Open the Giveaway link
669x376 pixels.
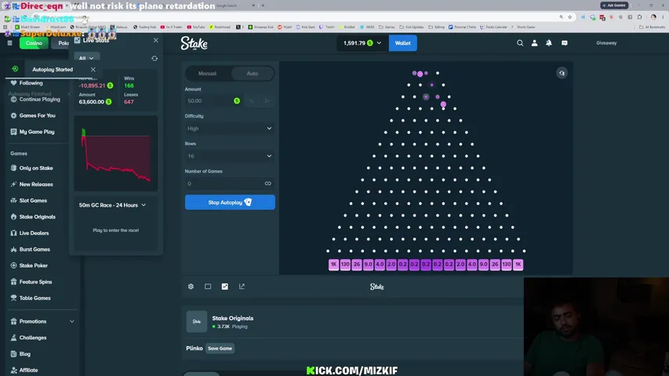point(606,43)
